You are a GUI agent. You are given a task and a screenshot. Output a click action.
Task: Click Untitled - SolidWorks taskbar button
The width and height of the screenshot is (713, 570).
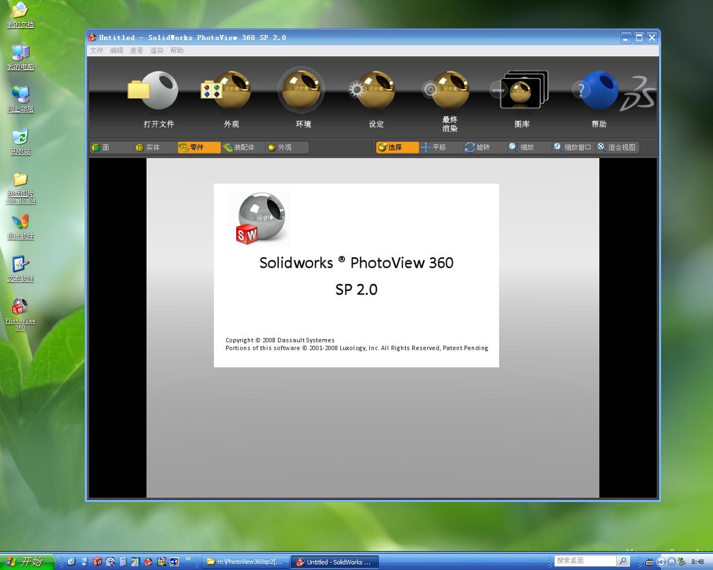335,562
